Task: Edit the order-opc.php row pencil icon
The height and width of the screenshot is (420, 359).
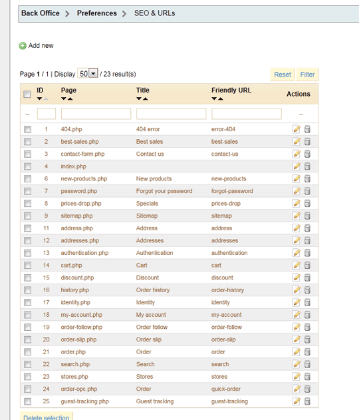Action: click(297, 389)
